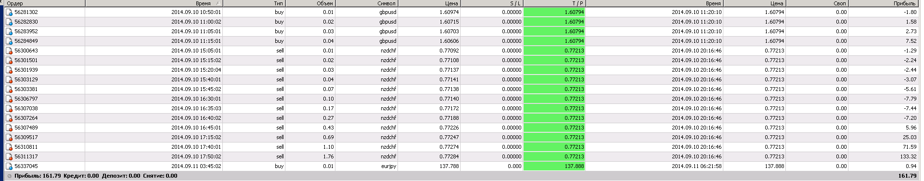Select open price 0.77284
Viewport: 924px width, 181px height.
click(449, 156)
